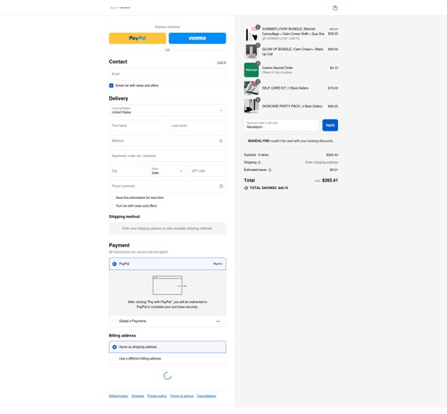Click the Log in link
This screenshot has height=414, width=447.
click(221, 62)
